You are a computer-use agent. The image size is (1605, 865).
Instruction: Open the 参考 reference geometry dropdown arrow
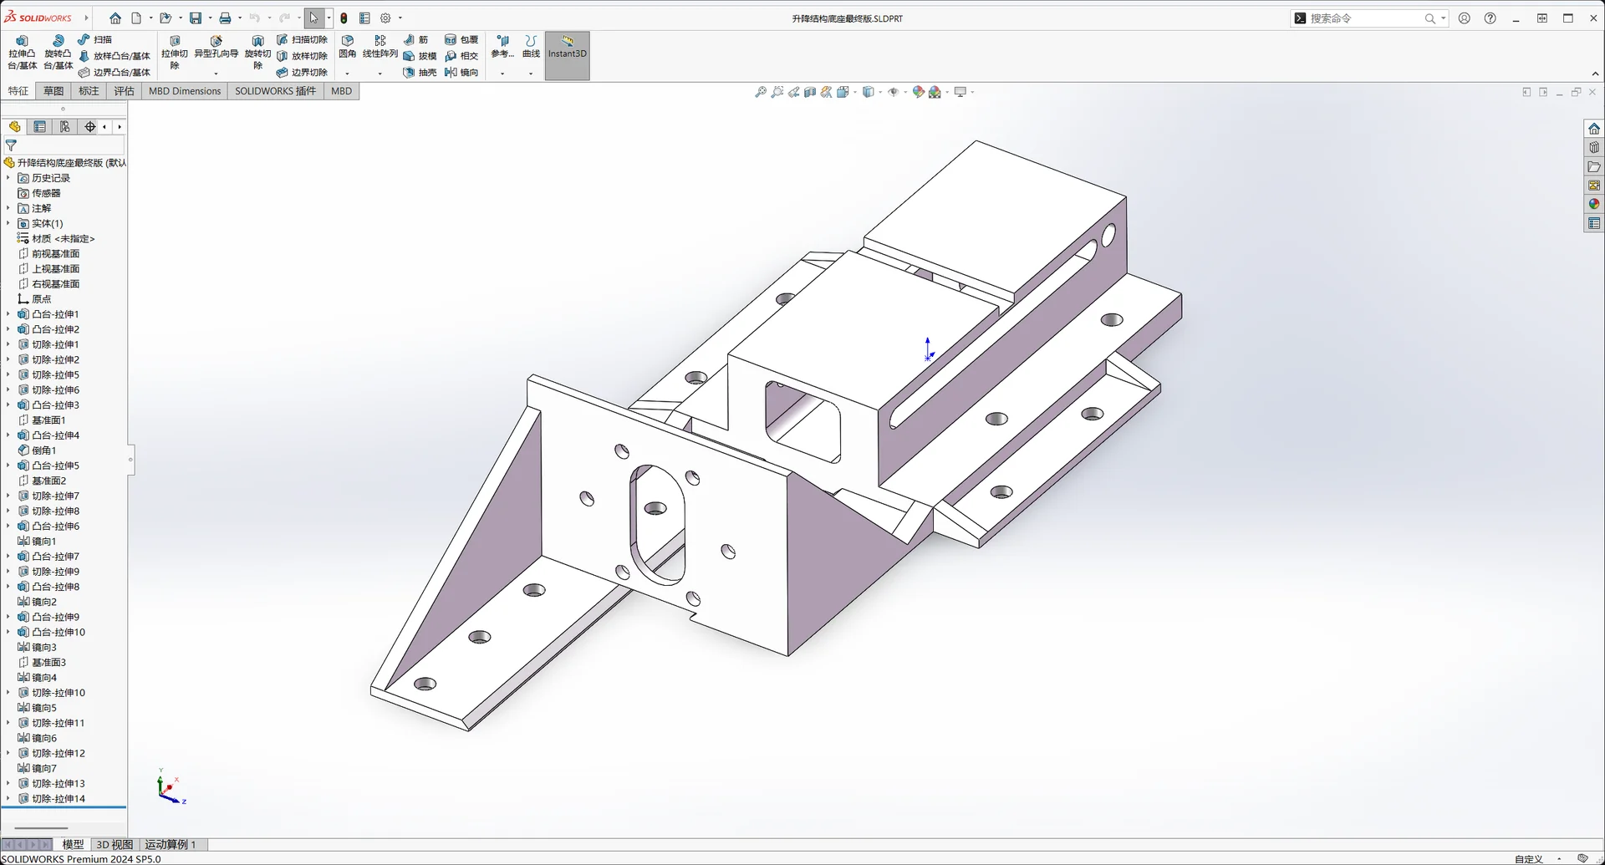click(502, 74)
